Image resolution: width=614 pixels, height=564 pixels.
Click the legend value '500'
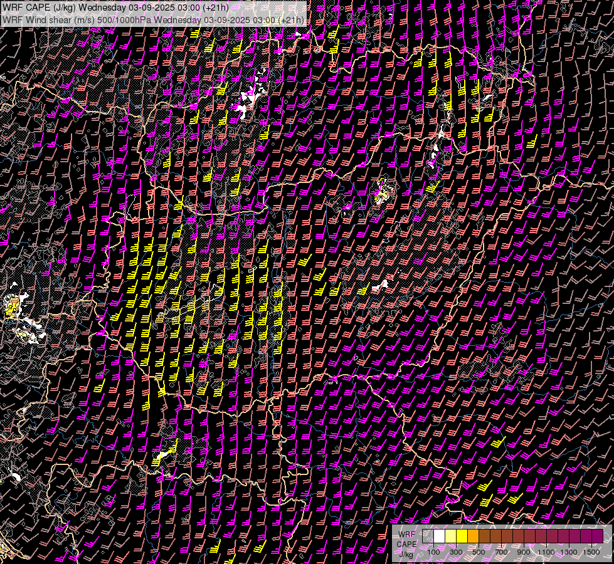coord(479,552)
